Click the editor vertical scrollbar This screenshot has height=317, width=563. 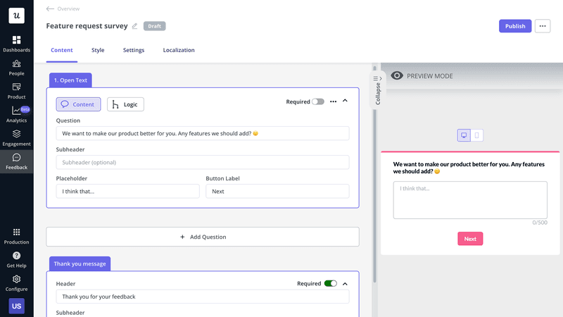tap(374, 174)
